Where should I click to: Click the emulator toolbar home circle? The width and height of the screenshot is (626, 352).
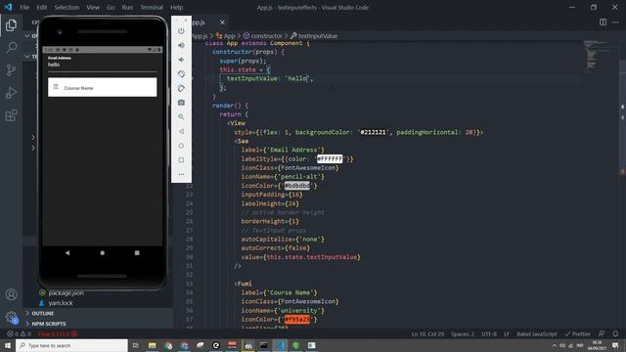[x=181, y=146]
